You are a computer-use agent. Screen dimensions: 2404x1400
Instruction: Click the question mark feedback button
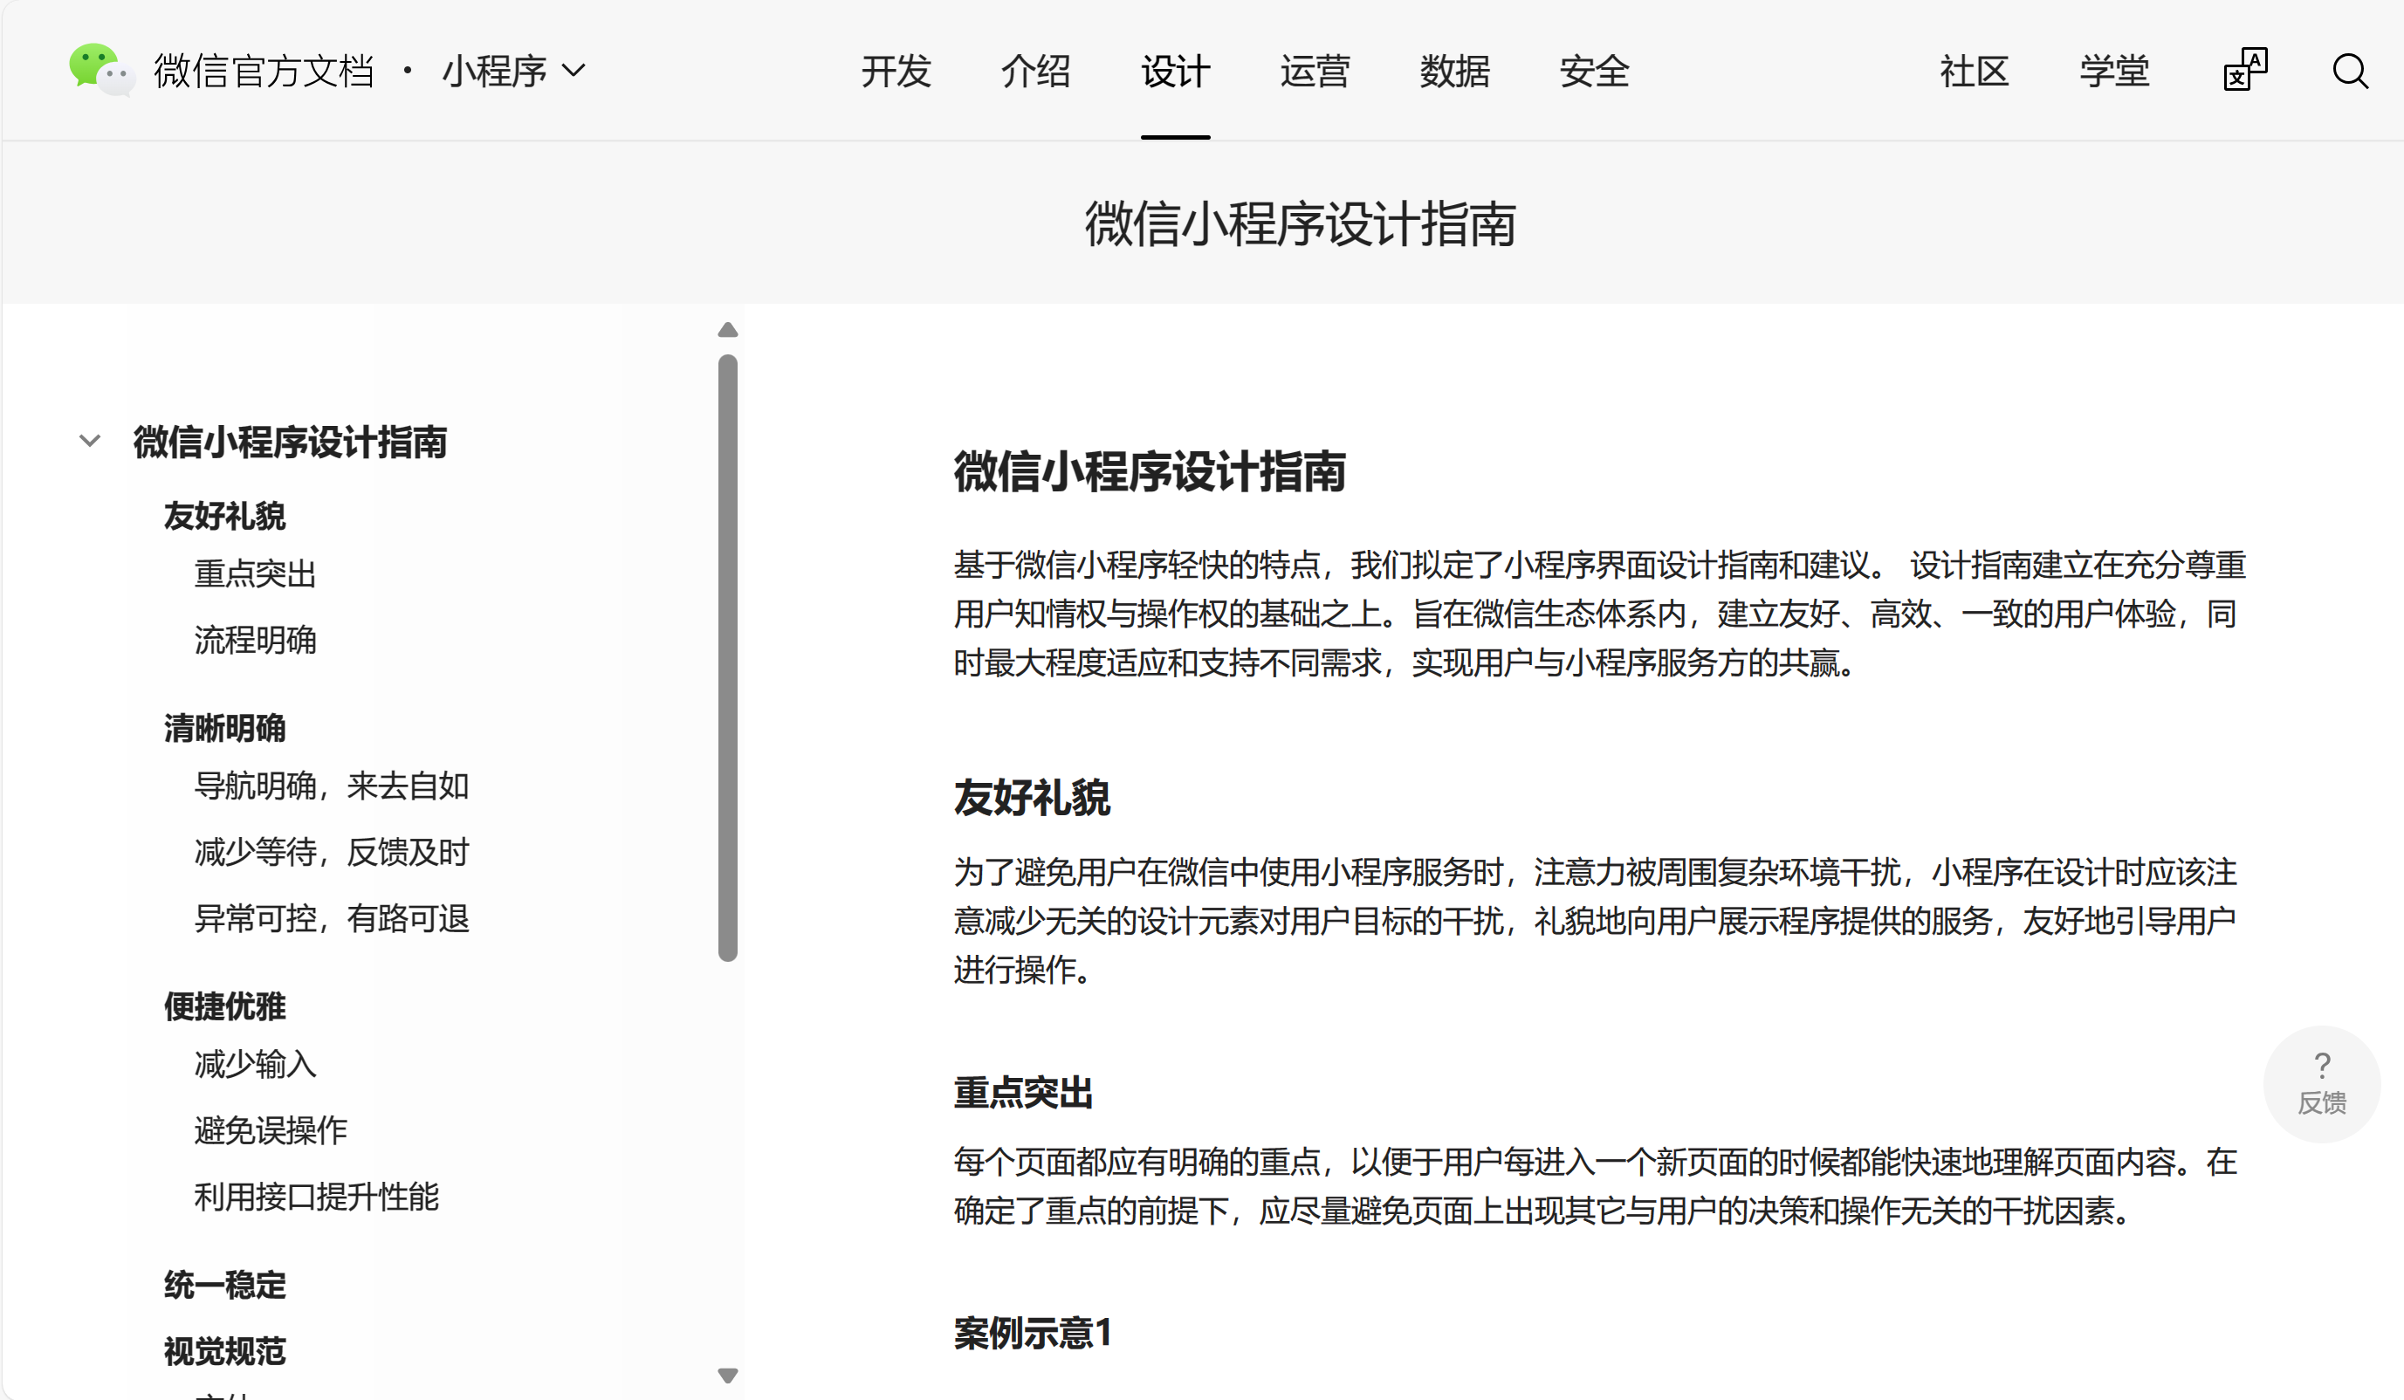(x=2321, y=1083)
